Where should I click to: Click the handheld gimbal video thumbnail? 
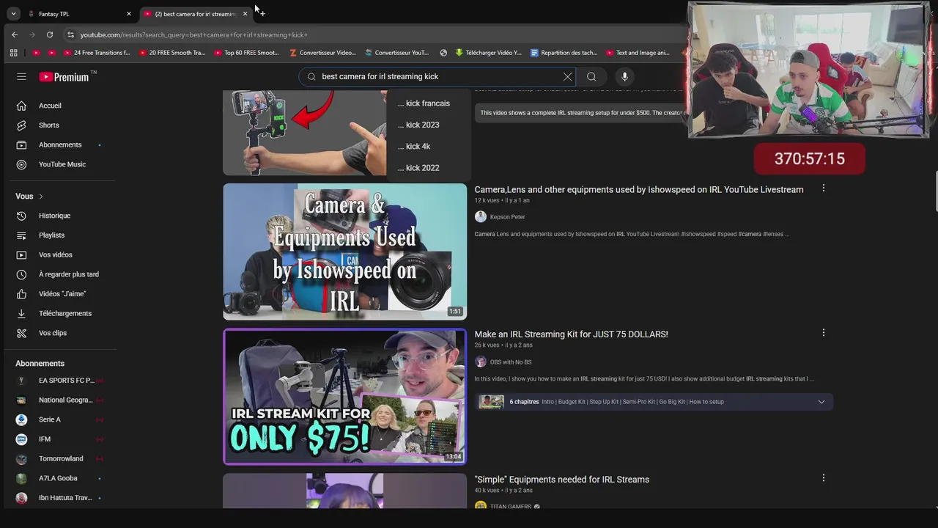[304, 133]
